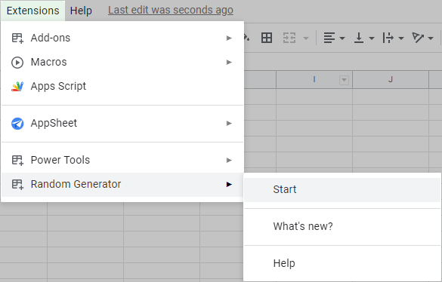Click the Random Generator submenu arrow
Viewport: 442px width, 282px height.
(229, 184)
